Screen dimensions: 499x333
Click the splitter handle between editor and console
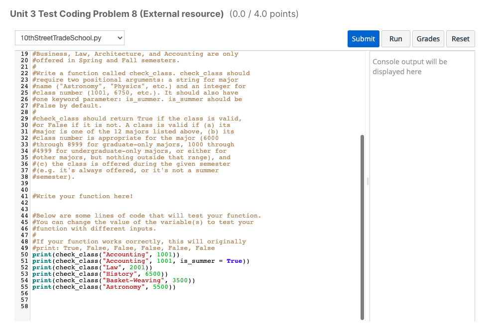368,181
